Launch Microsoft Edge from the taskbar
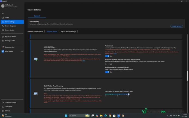Image resolution: width=189 pixels, height=118 pixels. click(106, 116)
